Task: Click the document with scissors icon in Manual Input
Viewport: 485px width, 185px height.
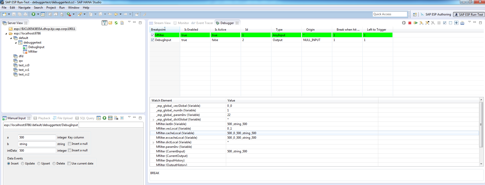Action: [x=116, y=118]
